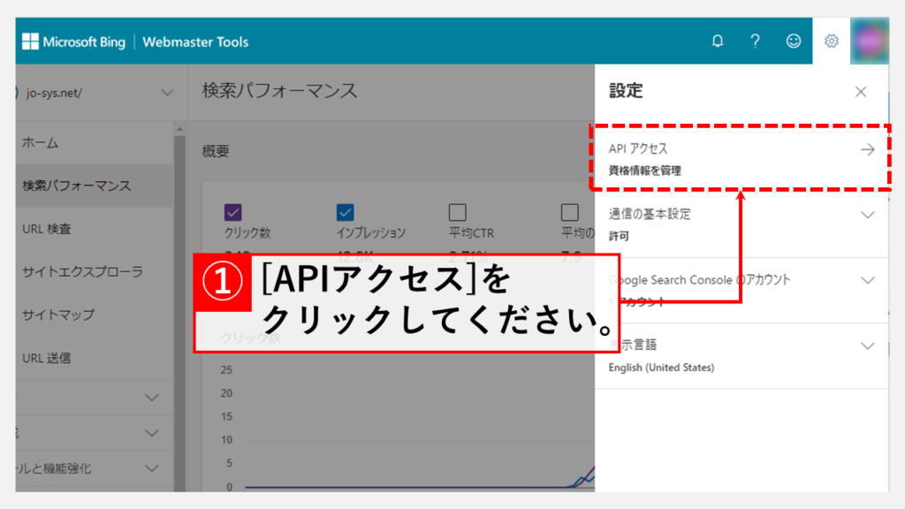
Task: Open ホーム in the sidebar
Action: 41,142
